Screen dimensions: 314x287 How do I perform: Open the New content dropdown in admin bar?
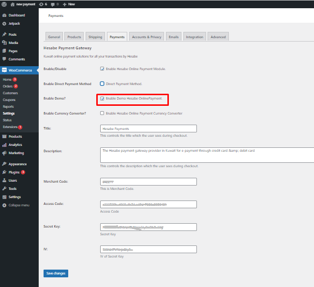click(x=69, y=4)
